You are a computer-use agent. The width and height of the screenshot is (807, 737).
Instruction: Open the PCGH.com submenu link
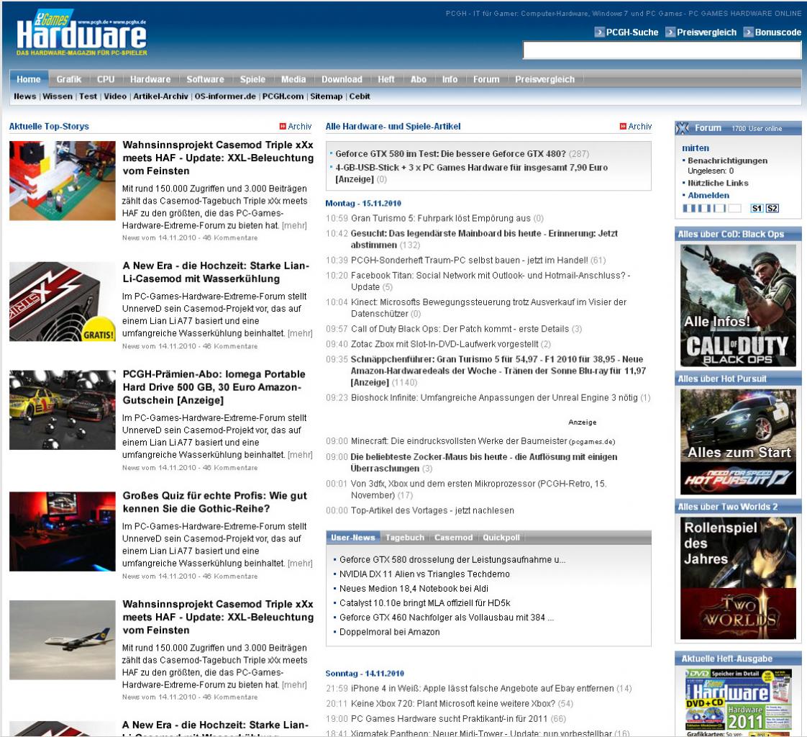[x=283, y=96]
